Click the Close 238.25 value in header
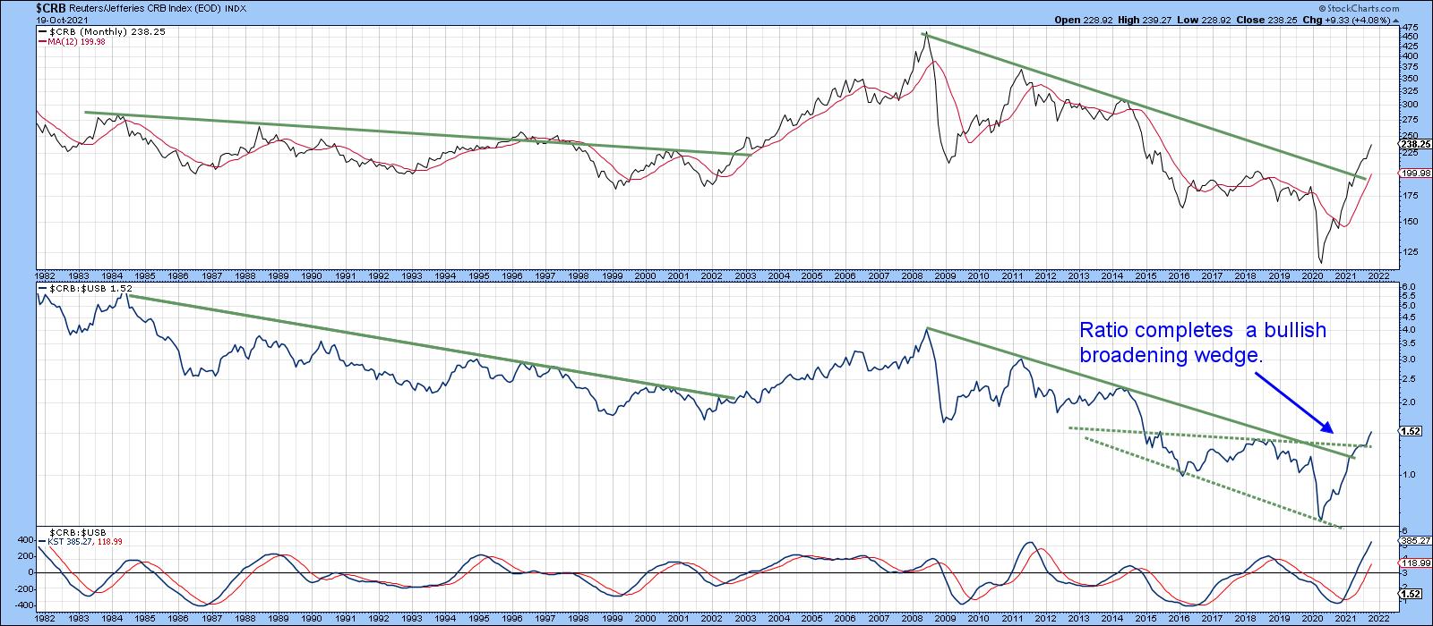The width and height of the screenshot is (1433, 626). click(1266, 20)
